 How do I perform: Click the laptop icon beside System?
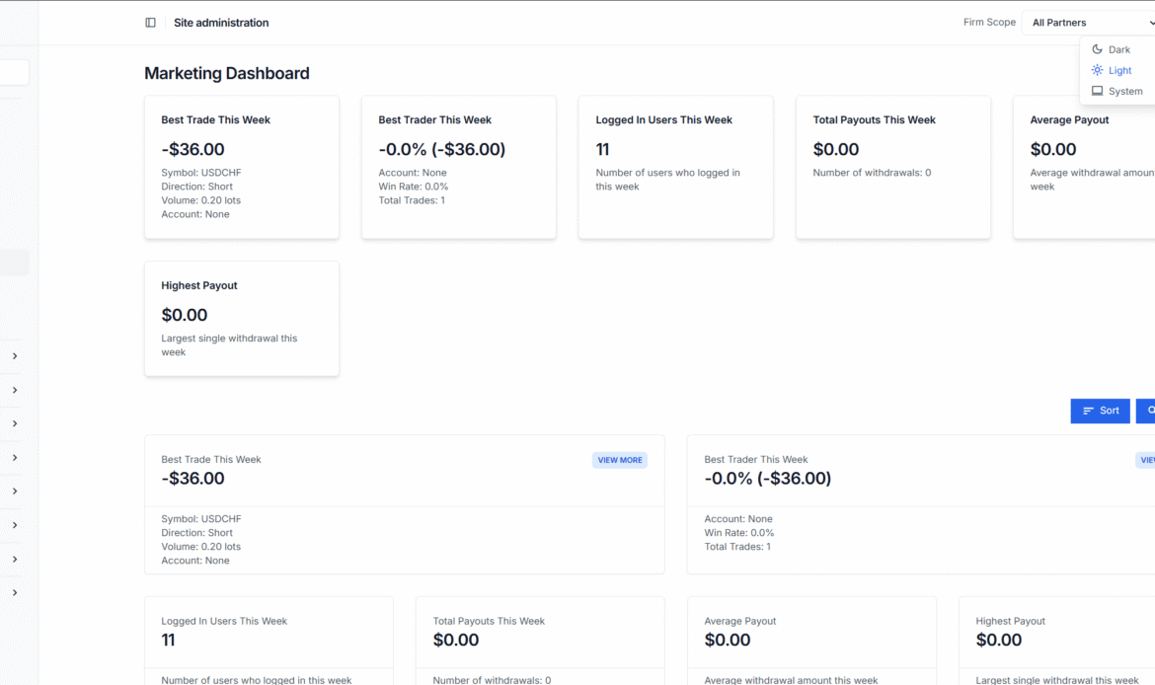(1097, 91)
